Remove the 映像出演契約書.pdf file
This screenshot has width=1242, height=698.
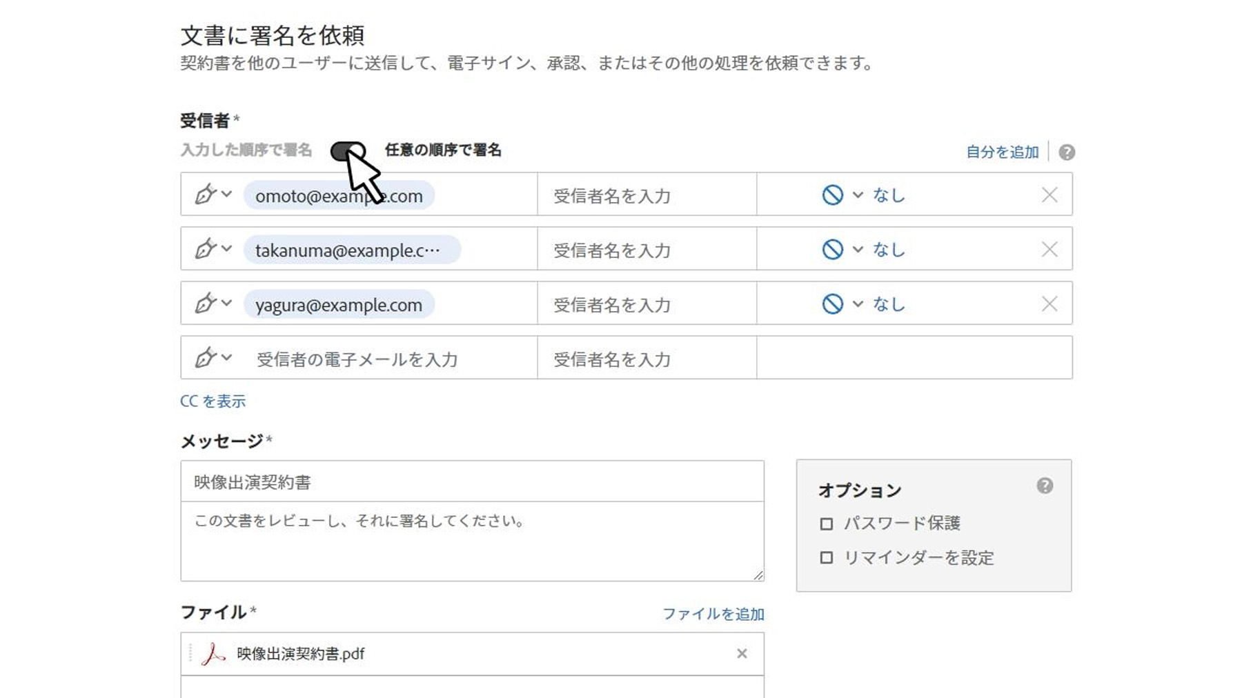tap(742, 654)
